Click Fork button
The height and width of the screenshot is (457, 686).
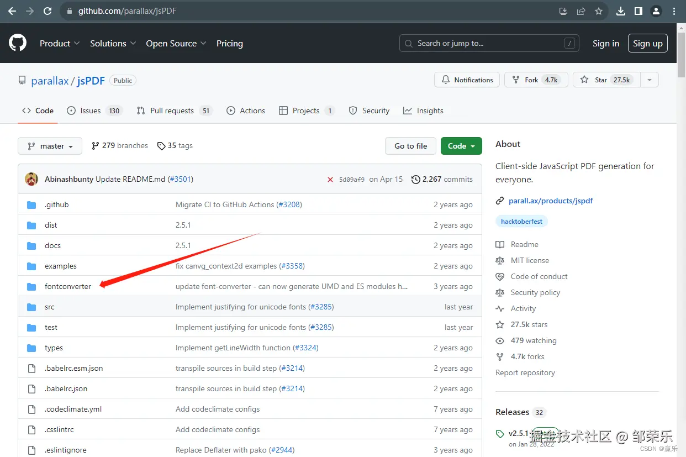click(x=536, y=80)
